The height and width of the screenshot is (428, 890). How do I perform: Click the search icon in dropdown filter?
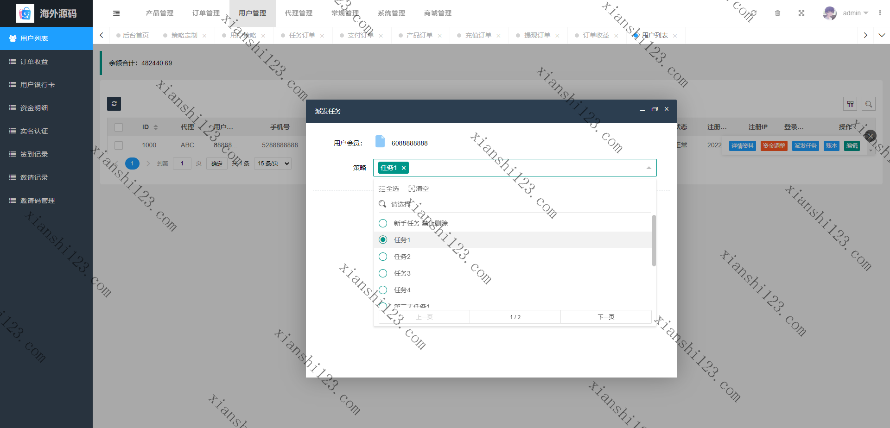pyautogui.click(x=382, y=204)
